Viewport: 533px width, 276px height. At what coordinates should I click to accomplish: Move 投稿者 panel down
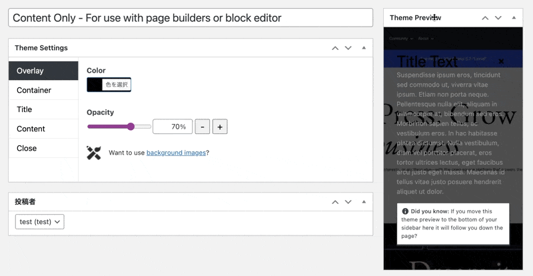tap(348, 202)
